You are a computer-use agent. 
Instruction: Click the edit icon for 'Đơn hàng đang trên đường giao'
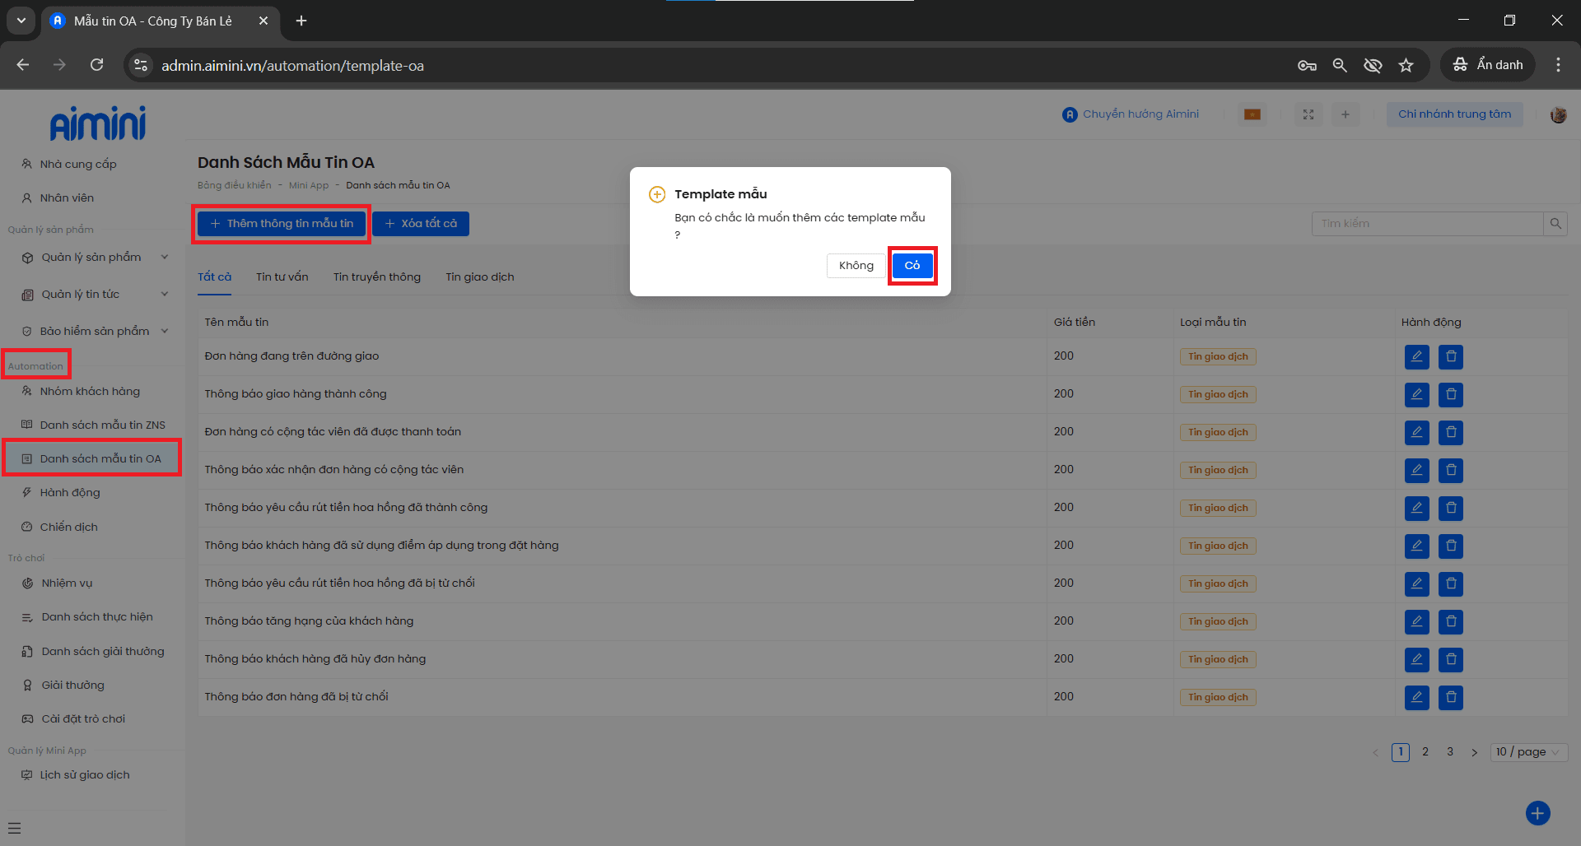click(x=1416, y=357)
